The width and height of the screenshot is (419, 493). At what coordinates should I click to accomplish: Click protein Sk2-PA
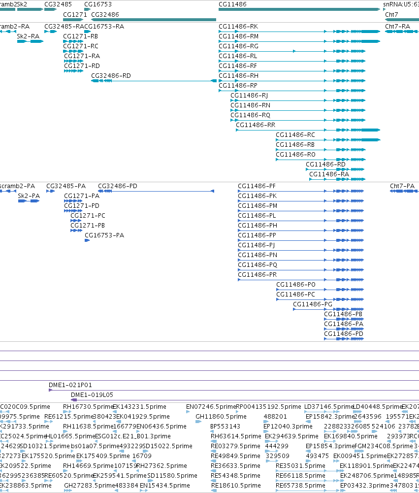click(x=29, y=196)
